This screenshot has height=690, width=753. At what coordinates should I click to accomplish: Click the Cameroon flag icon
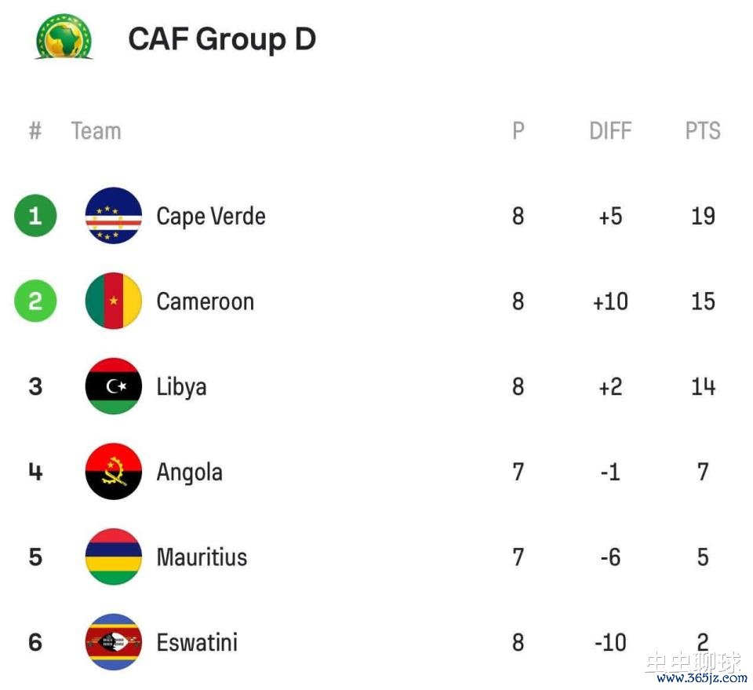(x=114, y=301)
